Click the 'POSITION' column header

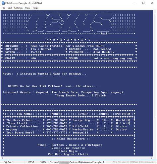[123, 114]
